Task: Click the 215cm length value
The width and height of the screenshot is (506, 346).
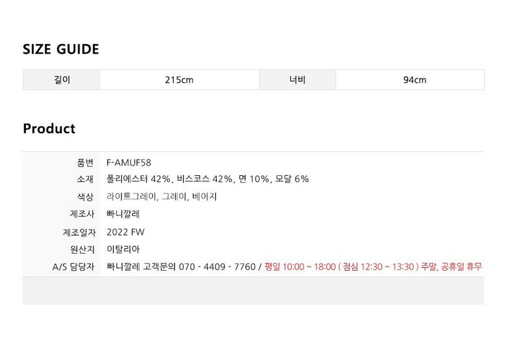Action: [x=179, y=80]
